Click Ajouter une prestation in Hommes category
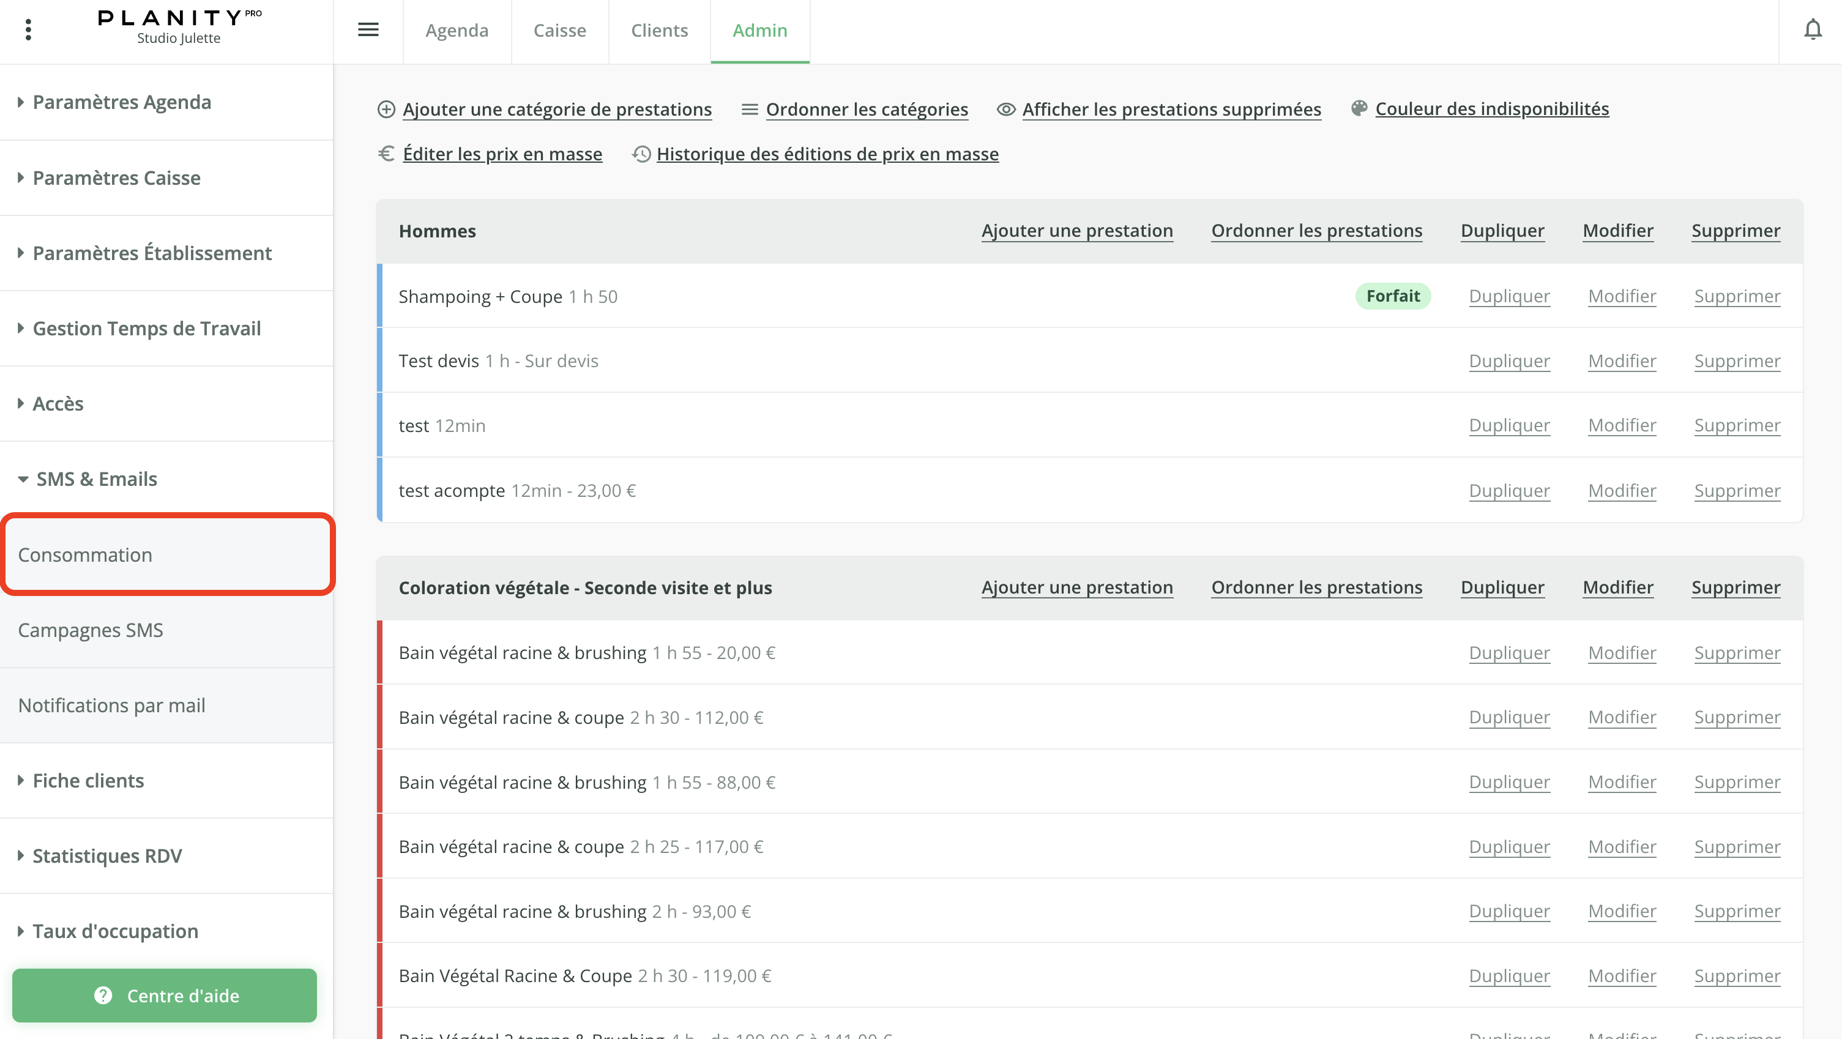 click(1076, 230)
